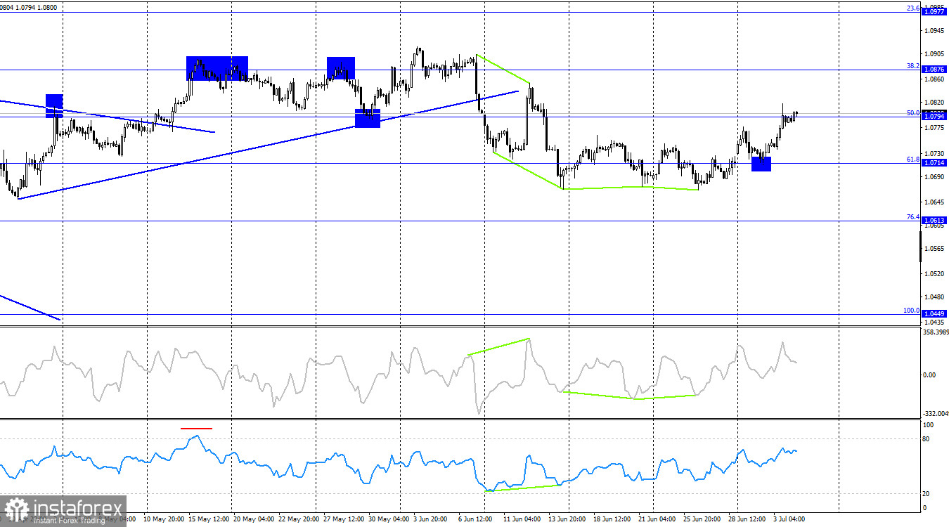Click the 1.0690 price axis value
This screenshot has width=949, height=527.
(936, 176)
